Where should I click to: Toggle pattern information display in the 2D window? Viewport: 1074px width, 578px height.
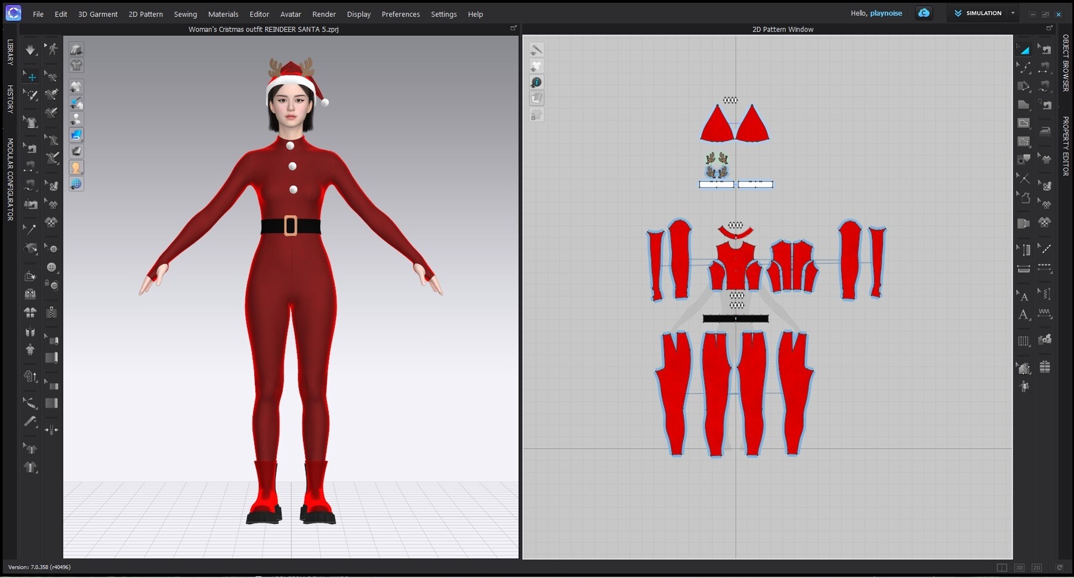tap(536, 82)
